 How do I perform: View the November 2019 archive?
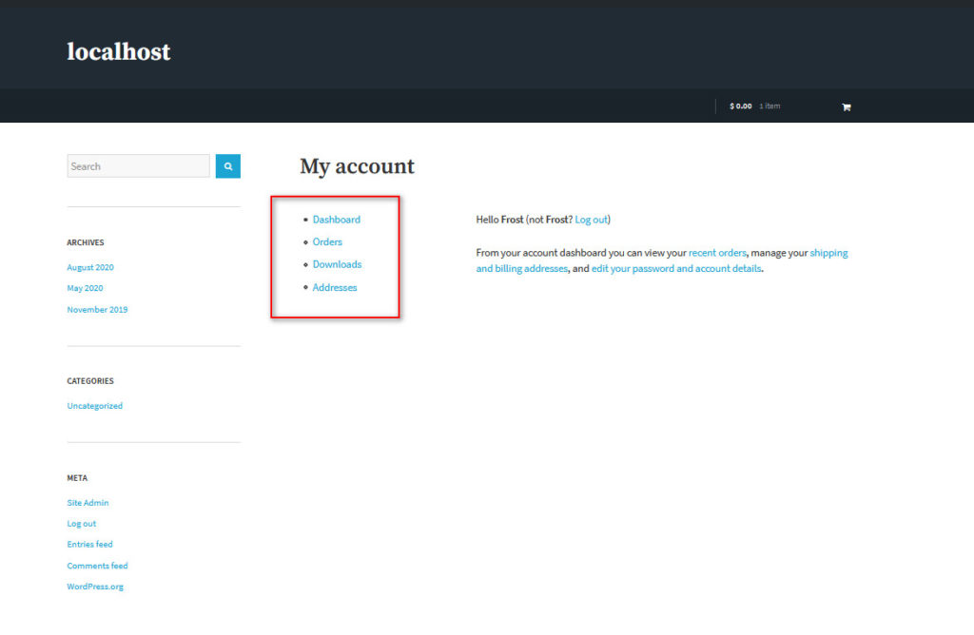(97, 310)
